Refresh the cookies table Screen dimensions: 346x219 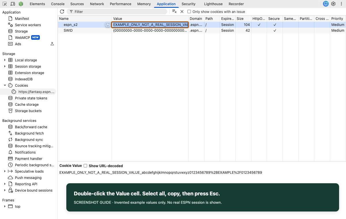coord(62,12)
